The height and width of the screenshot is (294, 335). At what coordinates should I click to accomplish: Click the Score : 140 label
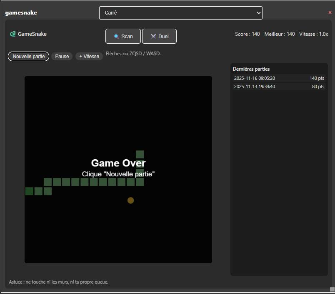click(x=247, y=34)
